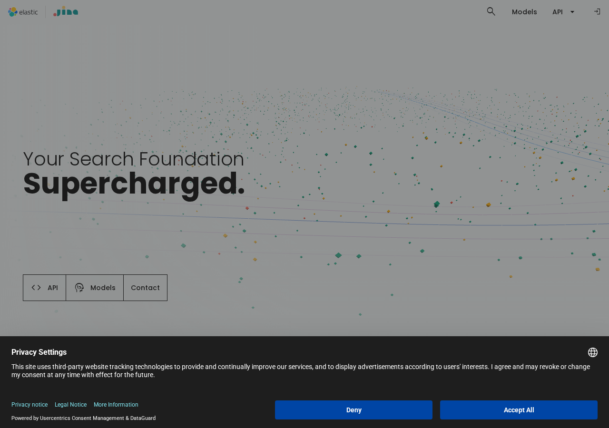The width and height of the screenshot is (609, 428).
Task: Click the 'Privacy Settings' banner title
Action: point(39,352)
